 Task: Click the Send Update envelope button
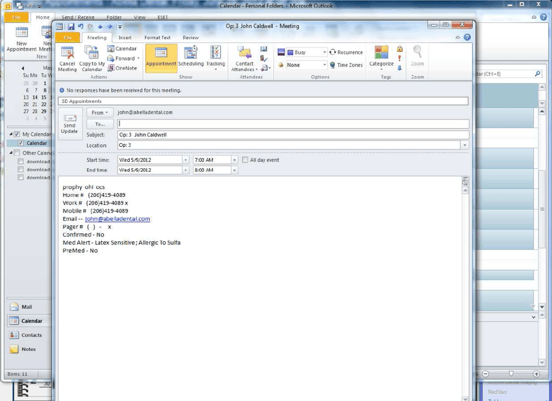69,124
